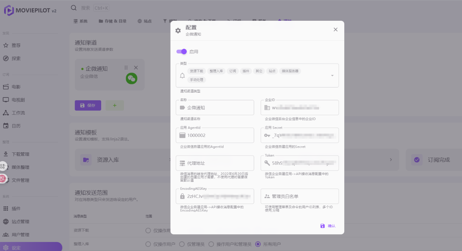Select the 站点 type chip
Viewport: 462px width, 251px height.
tap(272, 71)
